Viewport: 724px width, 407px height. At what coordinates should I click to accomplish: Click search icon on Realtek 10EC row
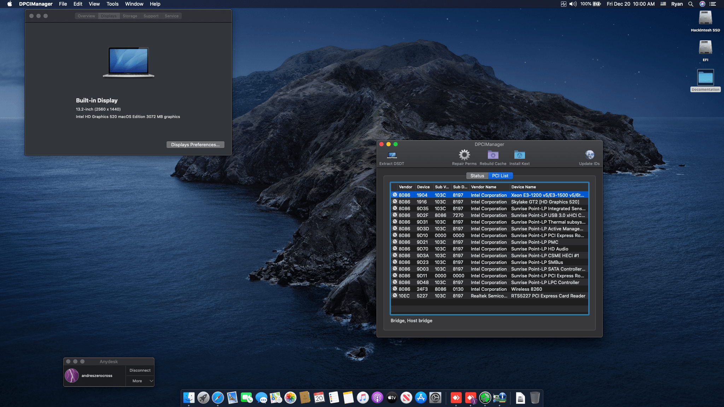pyautogui.click(x=395, y=295)
